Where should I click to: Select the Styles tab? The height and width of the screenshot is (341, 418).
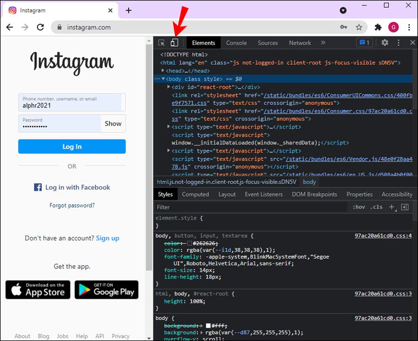point(166,194)
